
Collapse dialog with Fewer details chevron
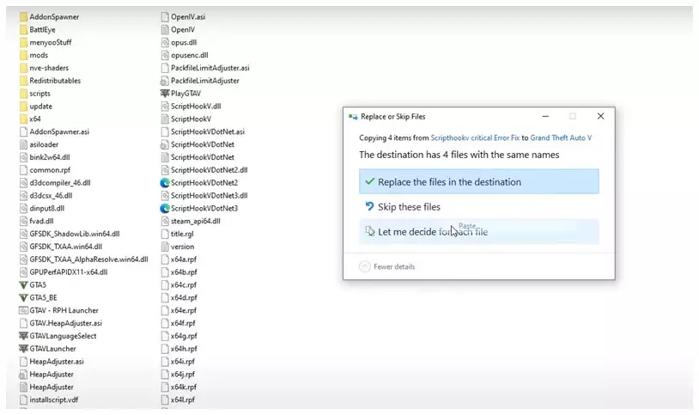(365, 266)
